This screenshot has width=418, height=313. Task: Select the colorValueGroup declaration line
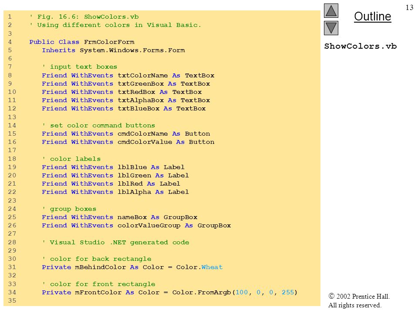point(136,226)
